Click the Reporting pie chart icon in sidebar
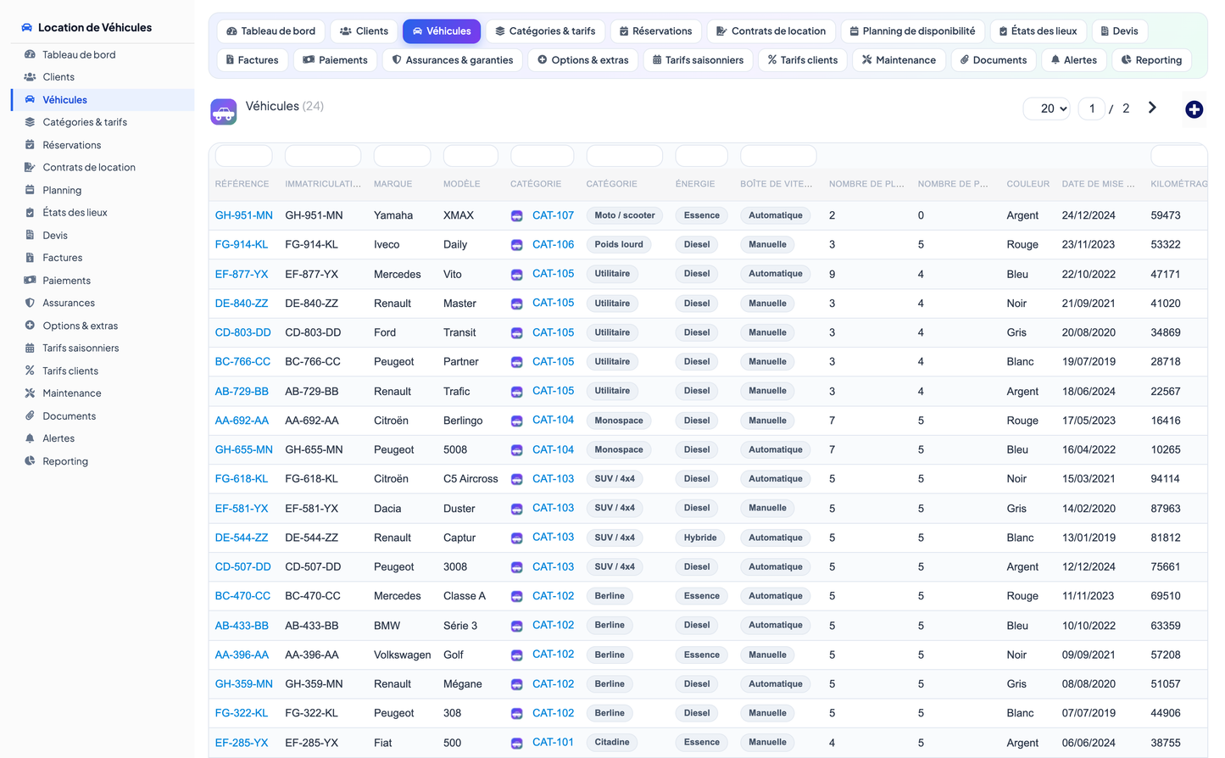 click(30, 461)
